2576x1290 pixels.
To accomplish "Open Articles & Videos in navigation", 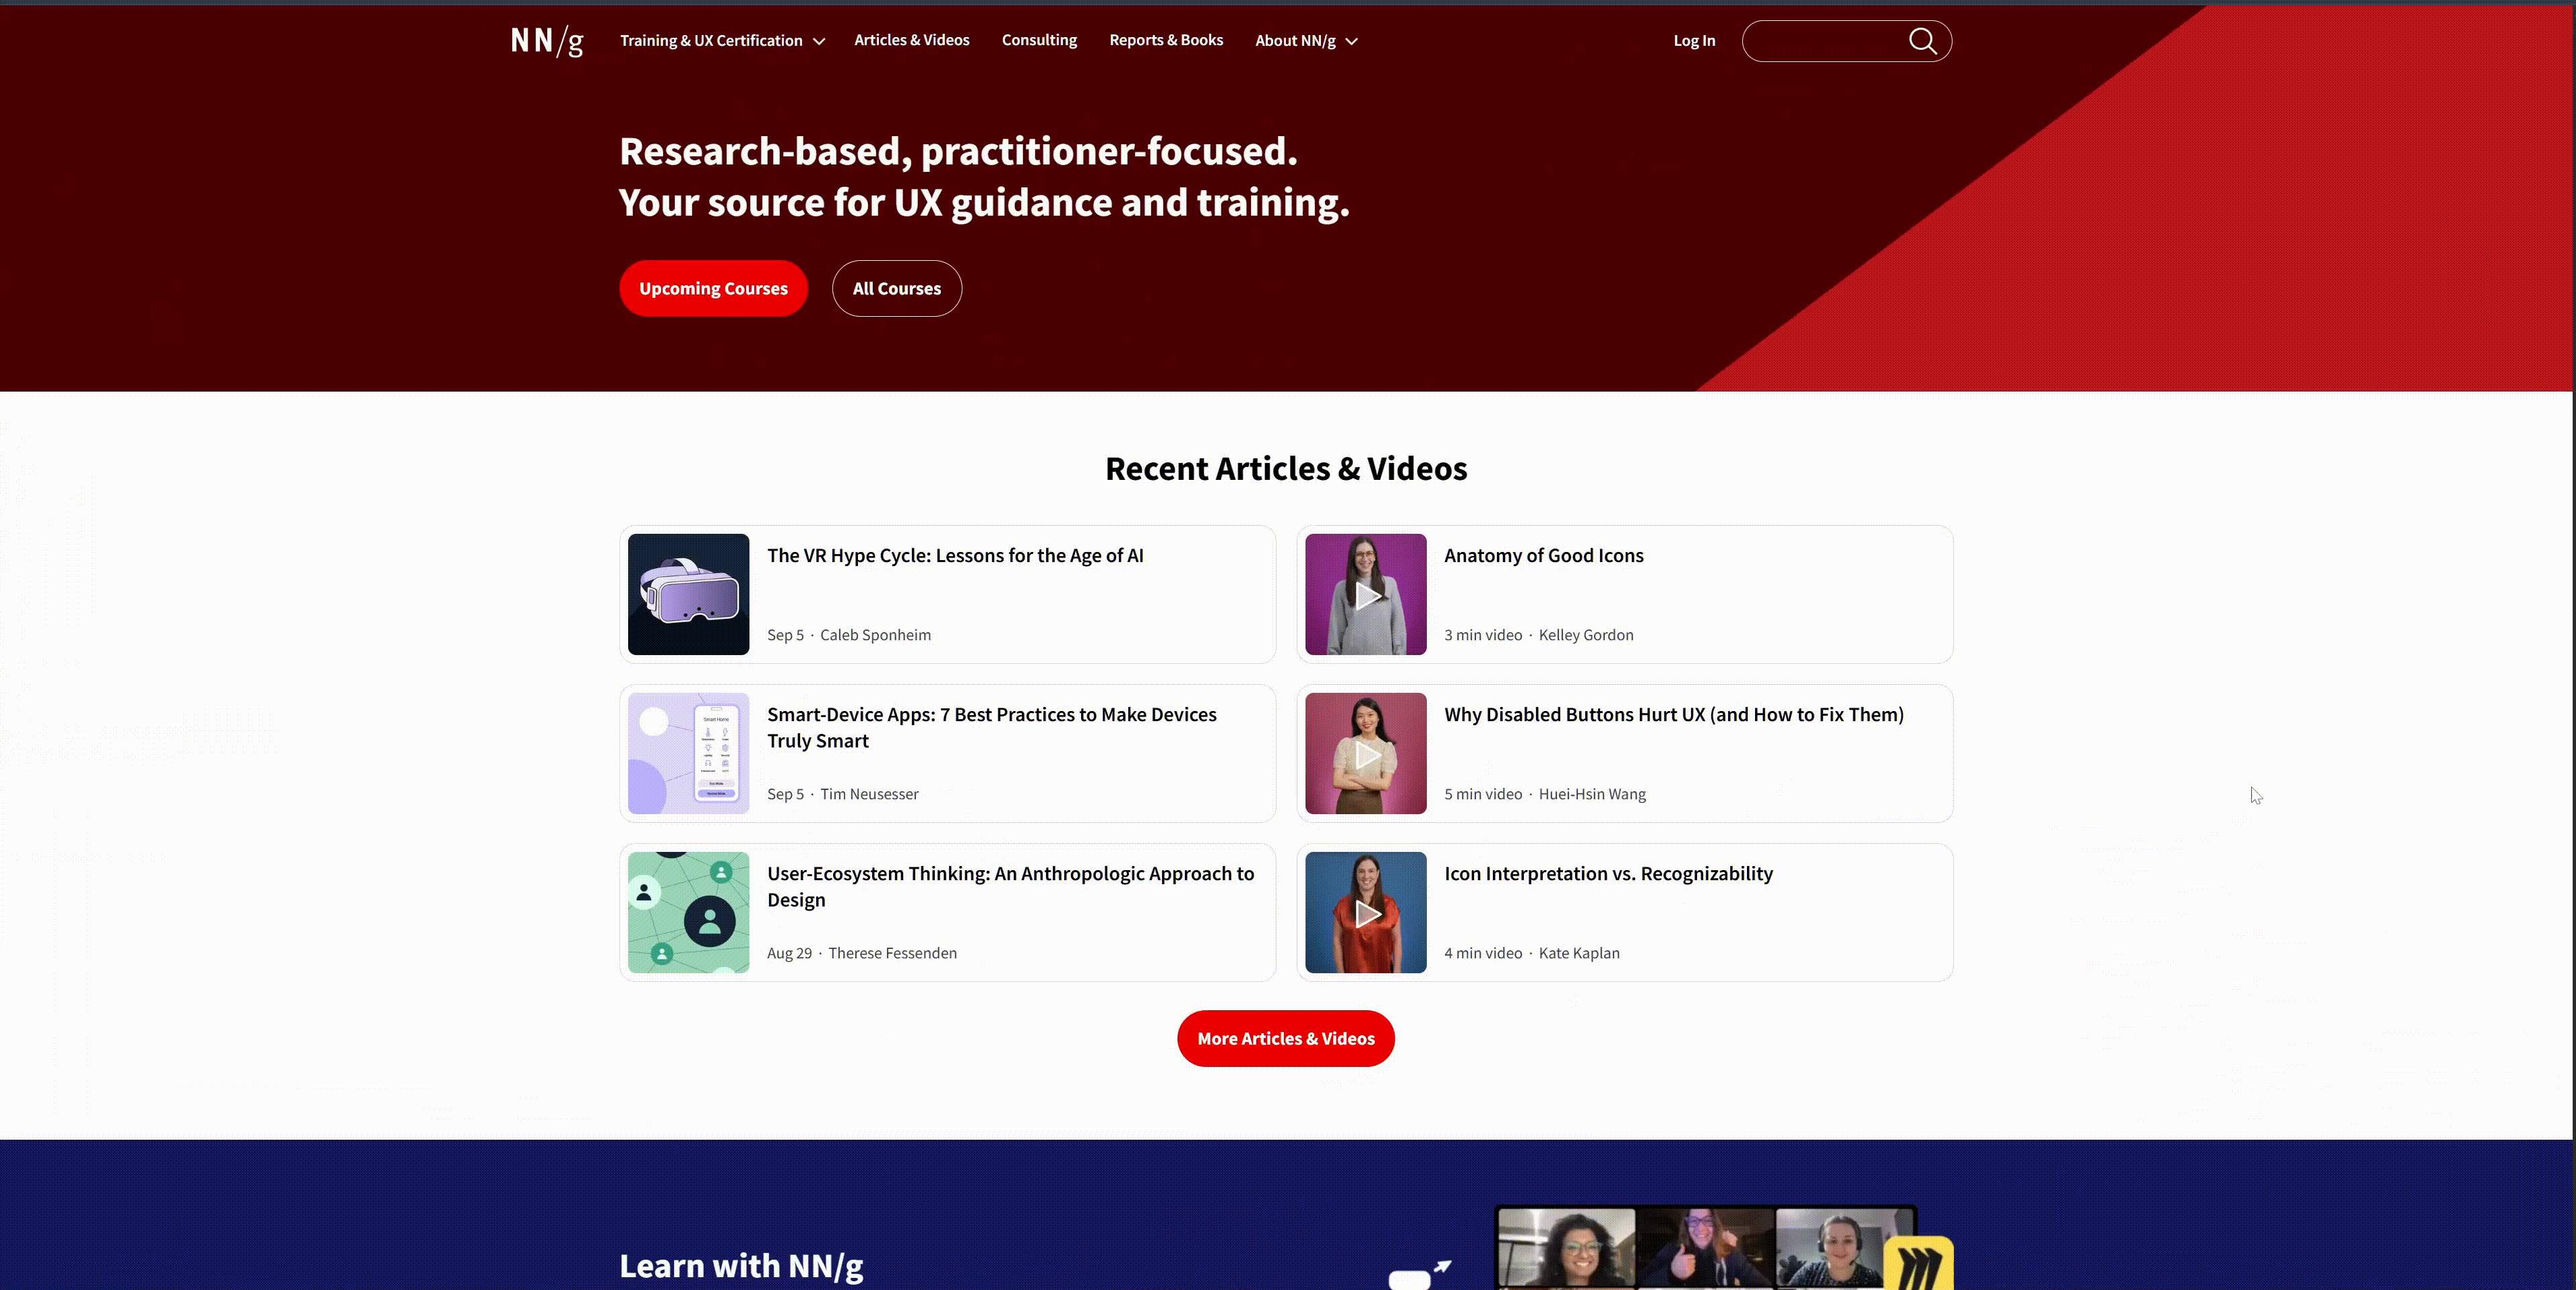I will click(911, 40).
